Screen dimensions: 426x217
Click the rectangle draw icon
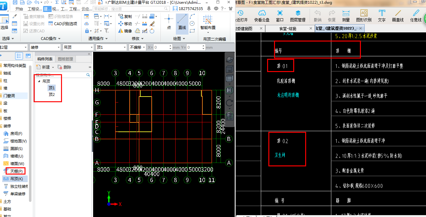(x=192, y=31)
